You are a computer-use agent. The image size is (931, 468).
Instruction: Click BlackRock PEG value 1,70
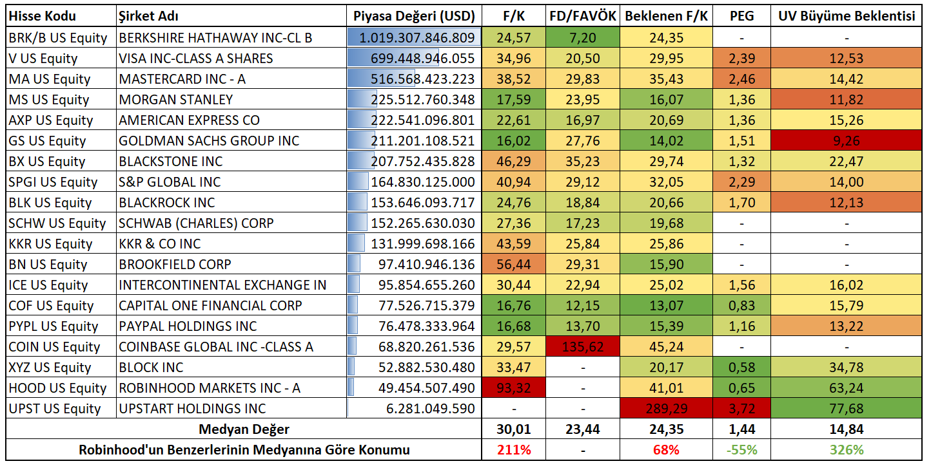coord(742,202)
